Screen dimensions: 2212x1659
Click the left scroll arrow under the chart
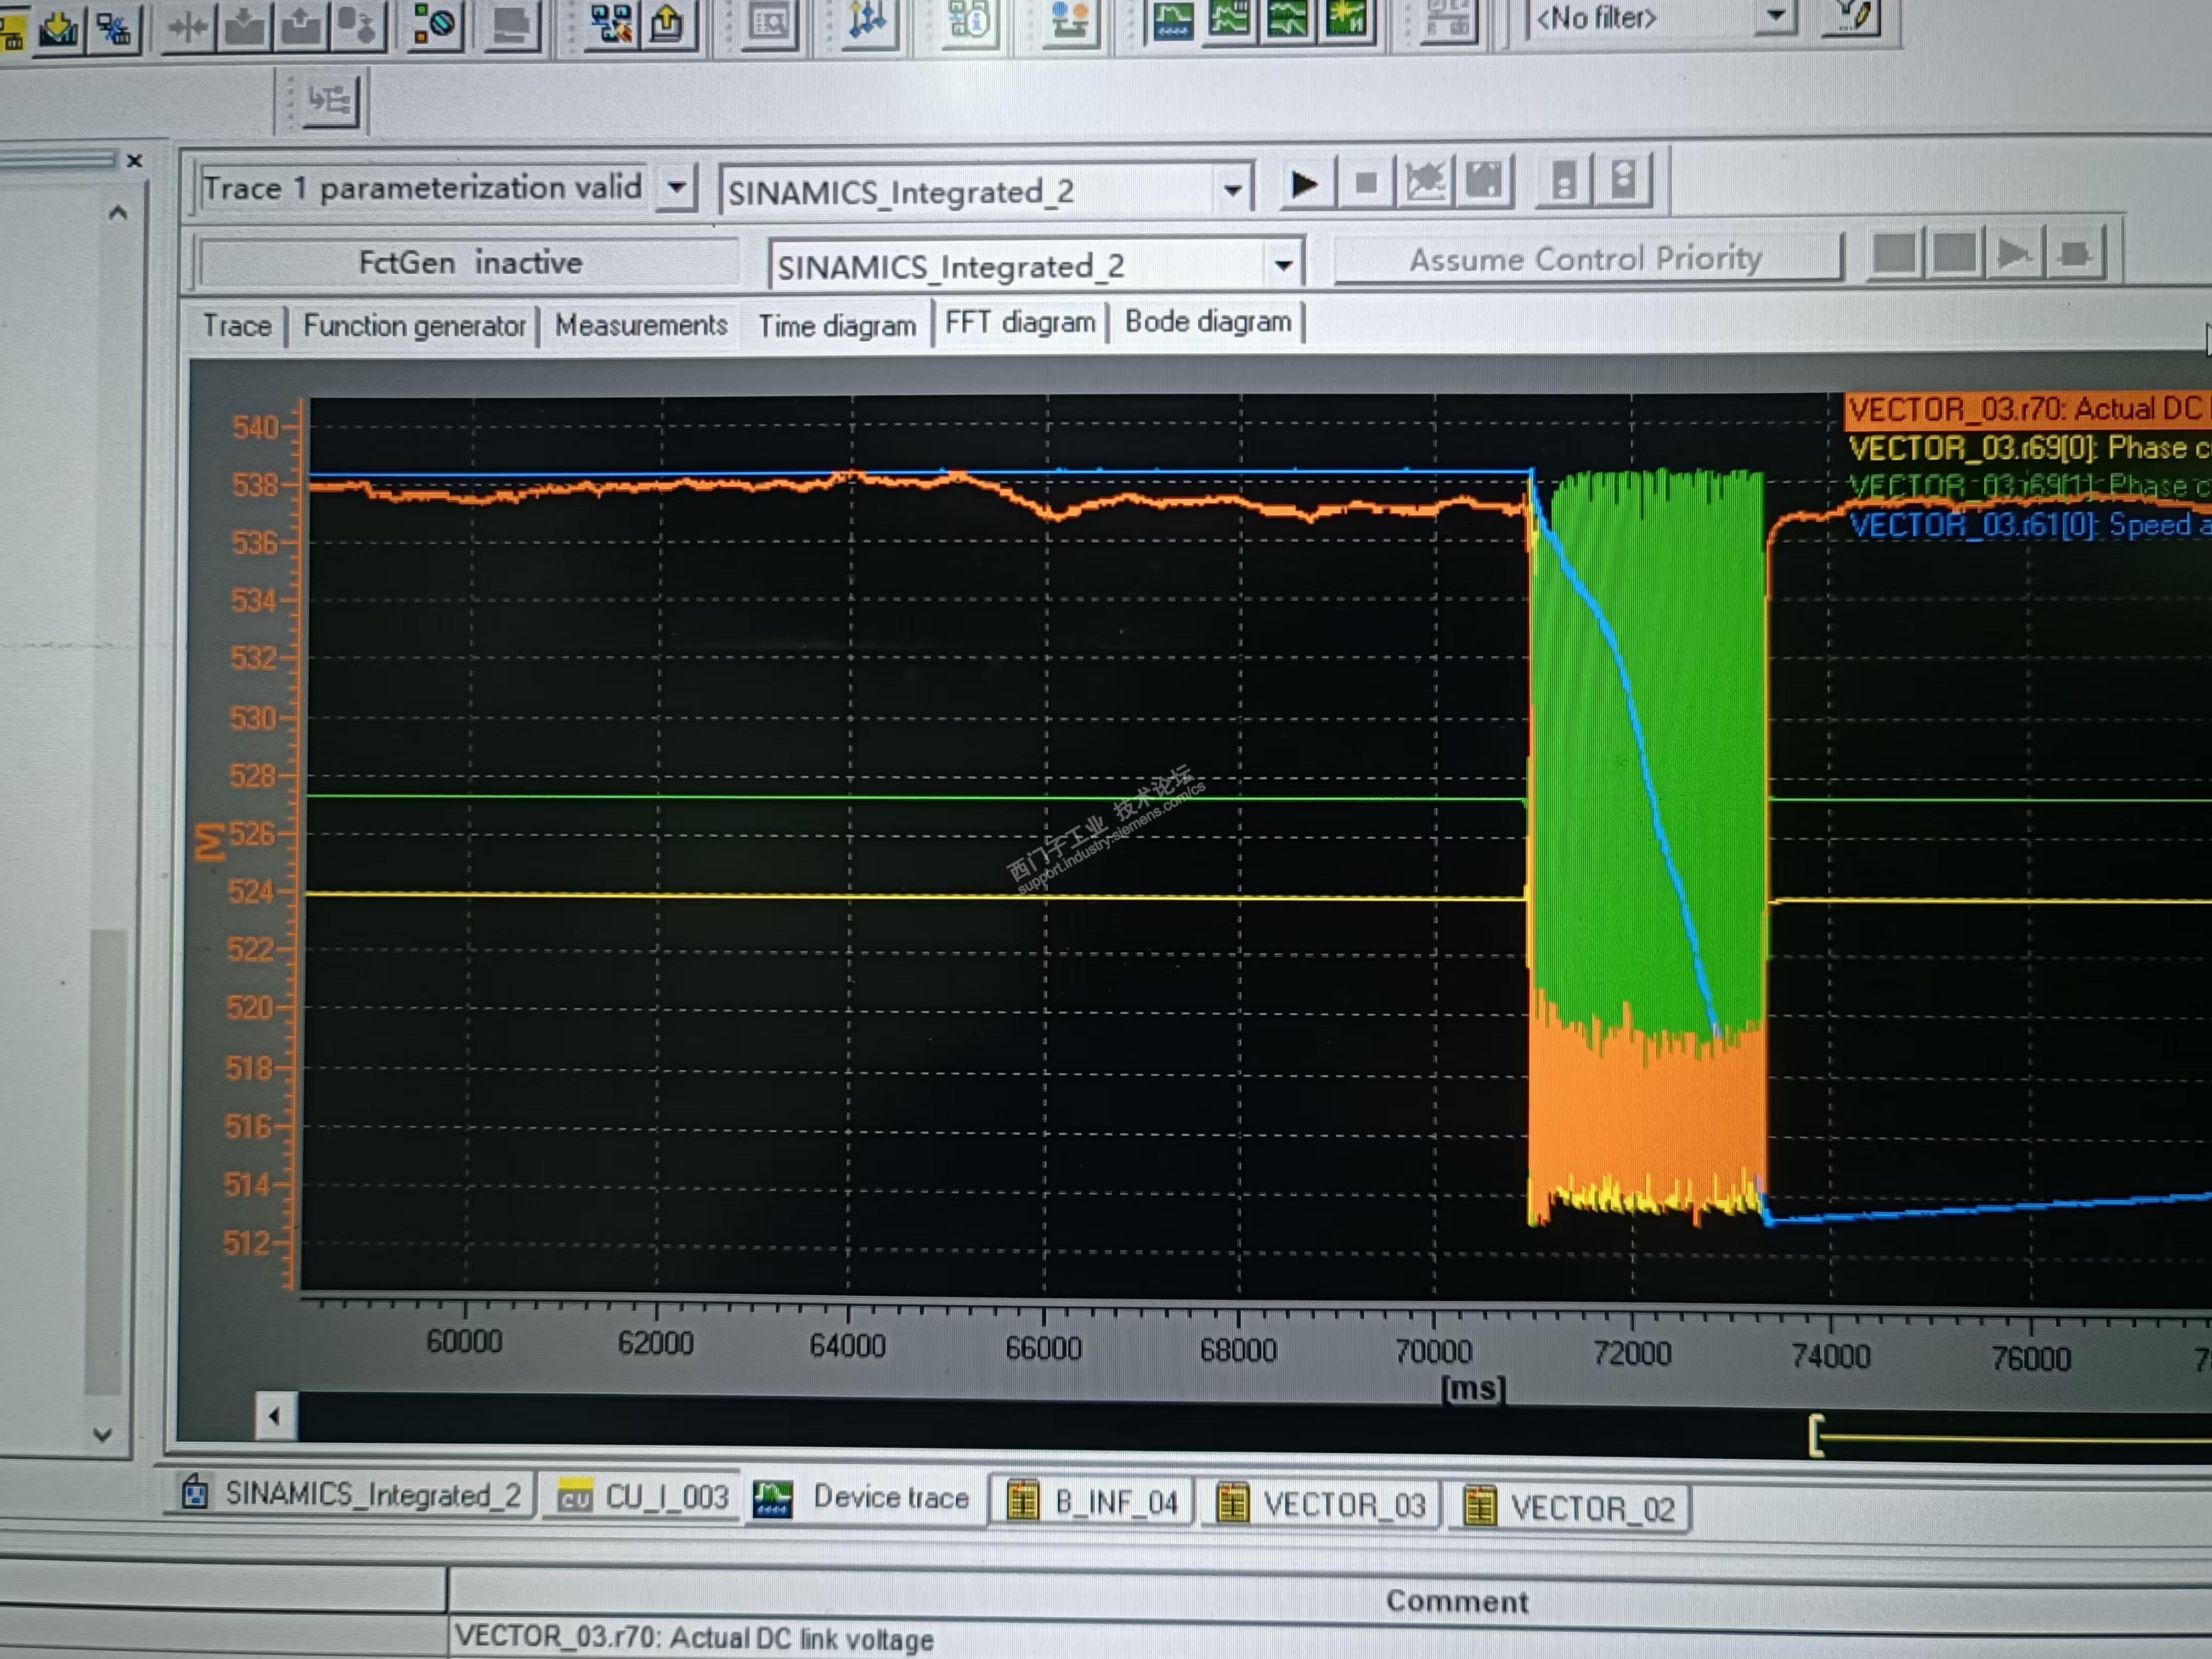pos(274,1416)
